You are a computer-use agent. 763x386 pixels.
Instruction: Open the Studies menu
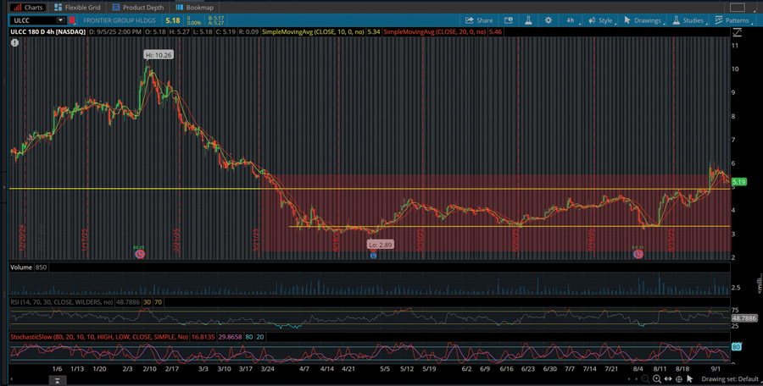click(688, 19)
